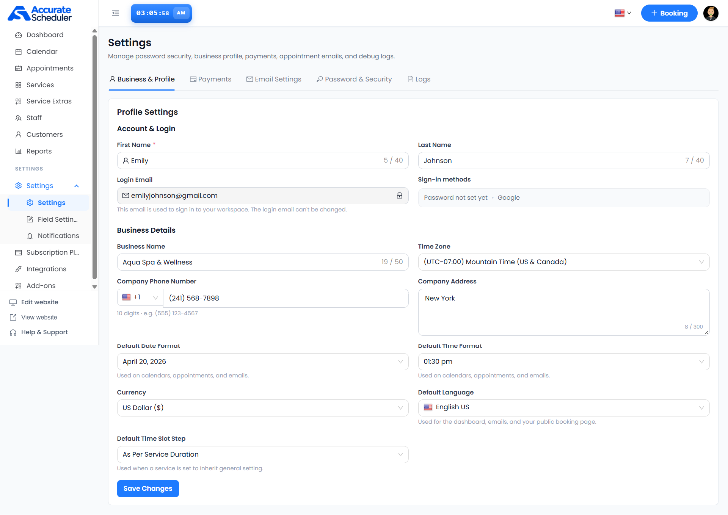The height and width of the screenshot is (515, 728).
Task: Open Service Extras in the sidebar
Action: [49, 101]
